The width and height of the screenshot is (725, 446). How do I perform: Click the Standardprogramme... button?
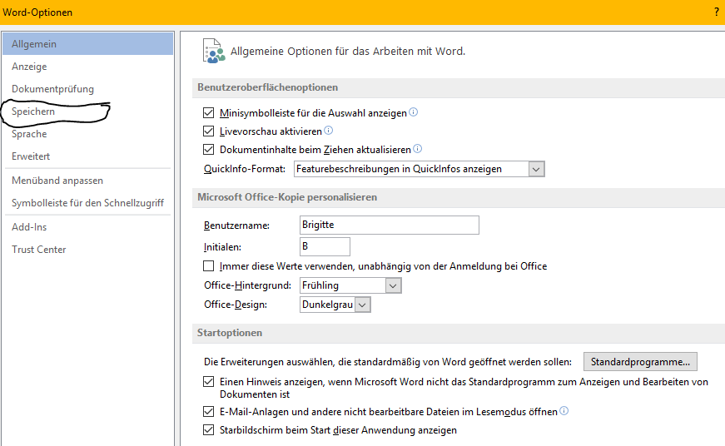[x=640, y=362]
